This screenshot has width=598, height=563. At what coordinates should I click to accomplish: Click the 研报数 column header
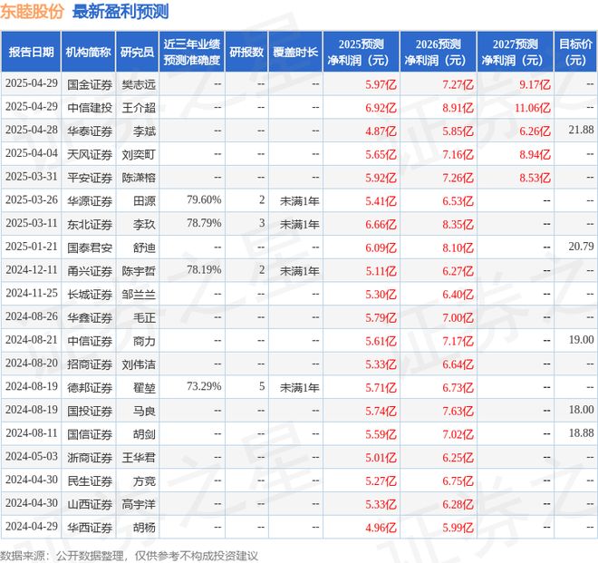tap(246, 52)
